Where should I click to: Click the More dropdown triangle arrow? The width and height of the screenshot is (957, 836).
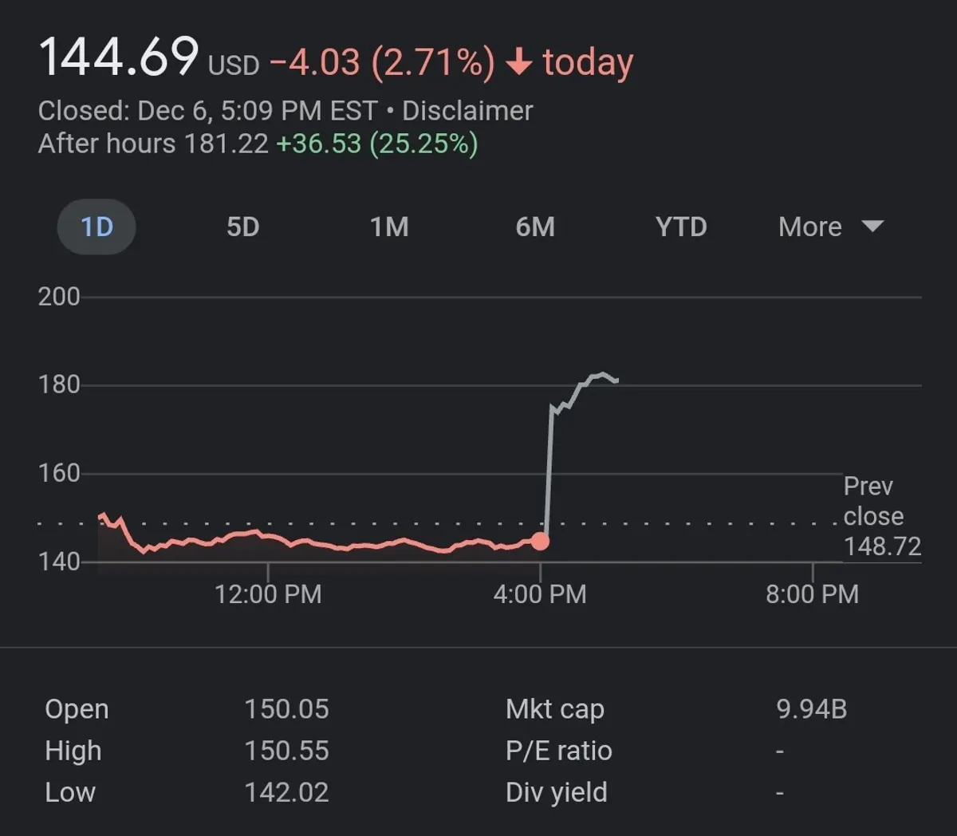[873, 227]
